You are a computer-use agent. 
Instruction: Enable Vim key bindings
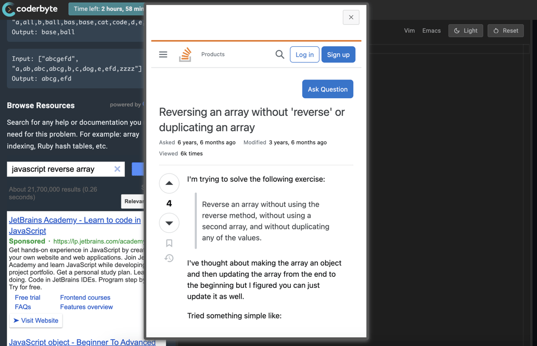tap(410, 31)
